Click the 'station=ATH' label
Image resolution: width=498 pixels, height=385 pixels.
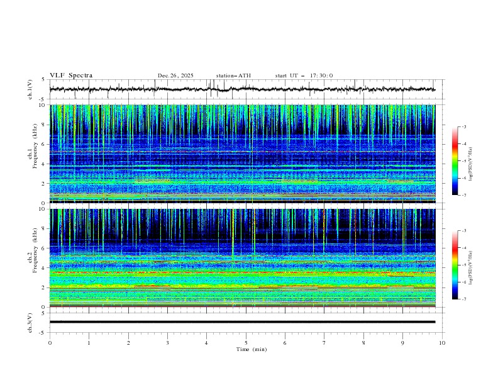pos(233,75)
